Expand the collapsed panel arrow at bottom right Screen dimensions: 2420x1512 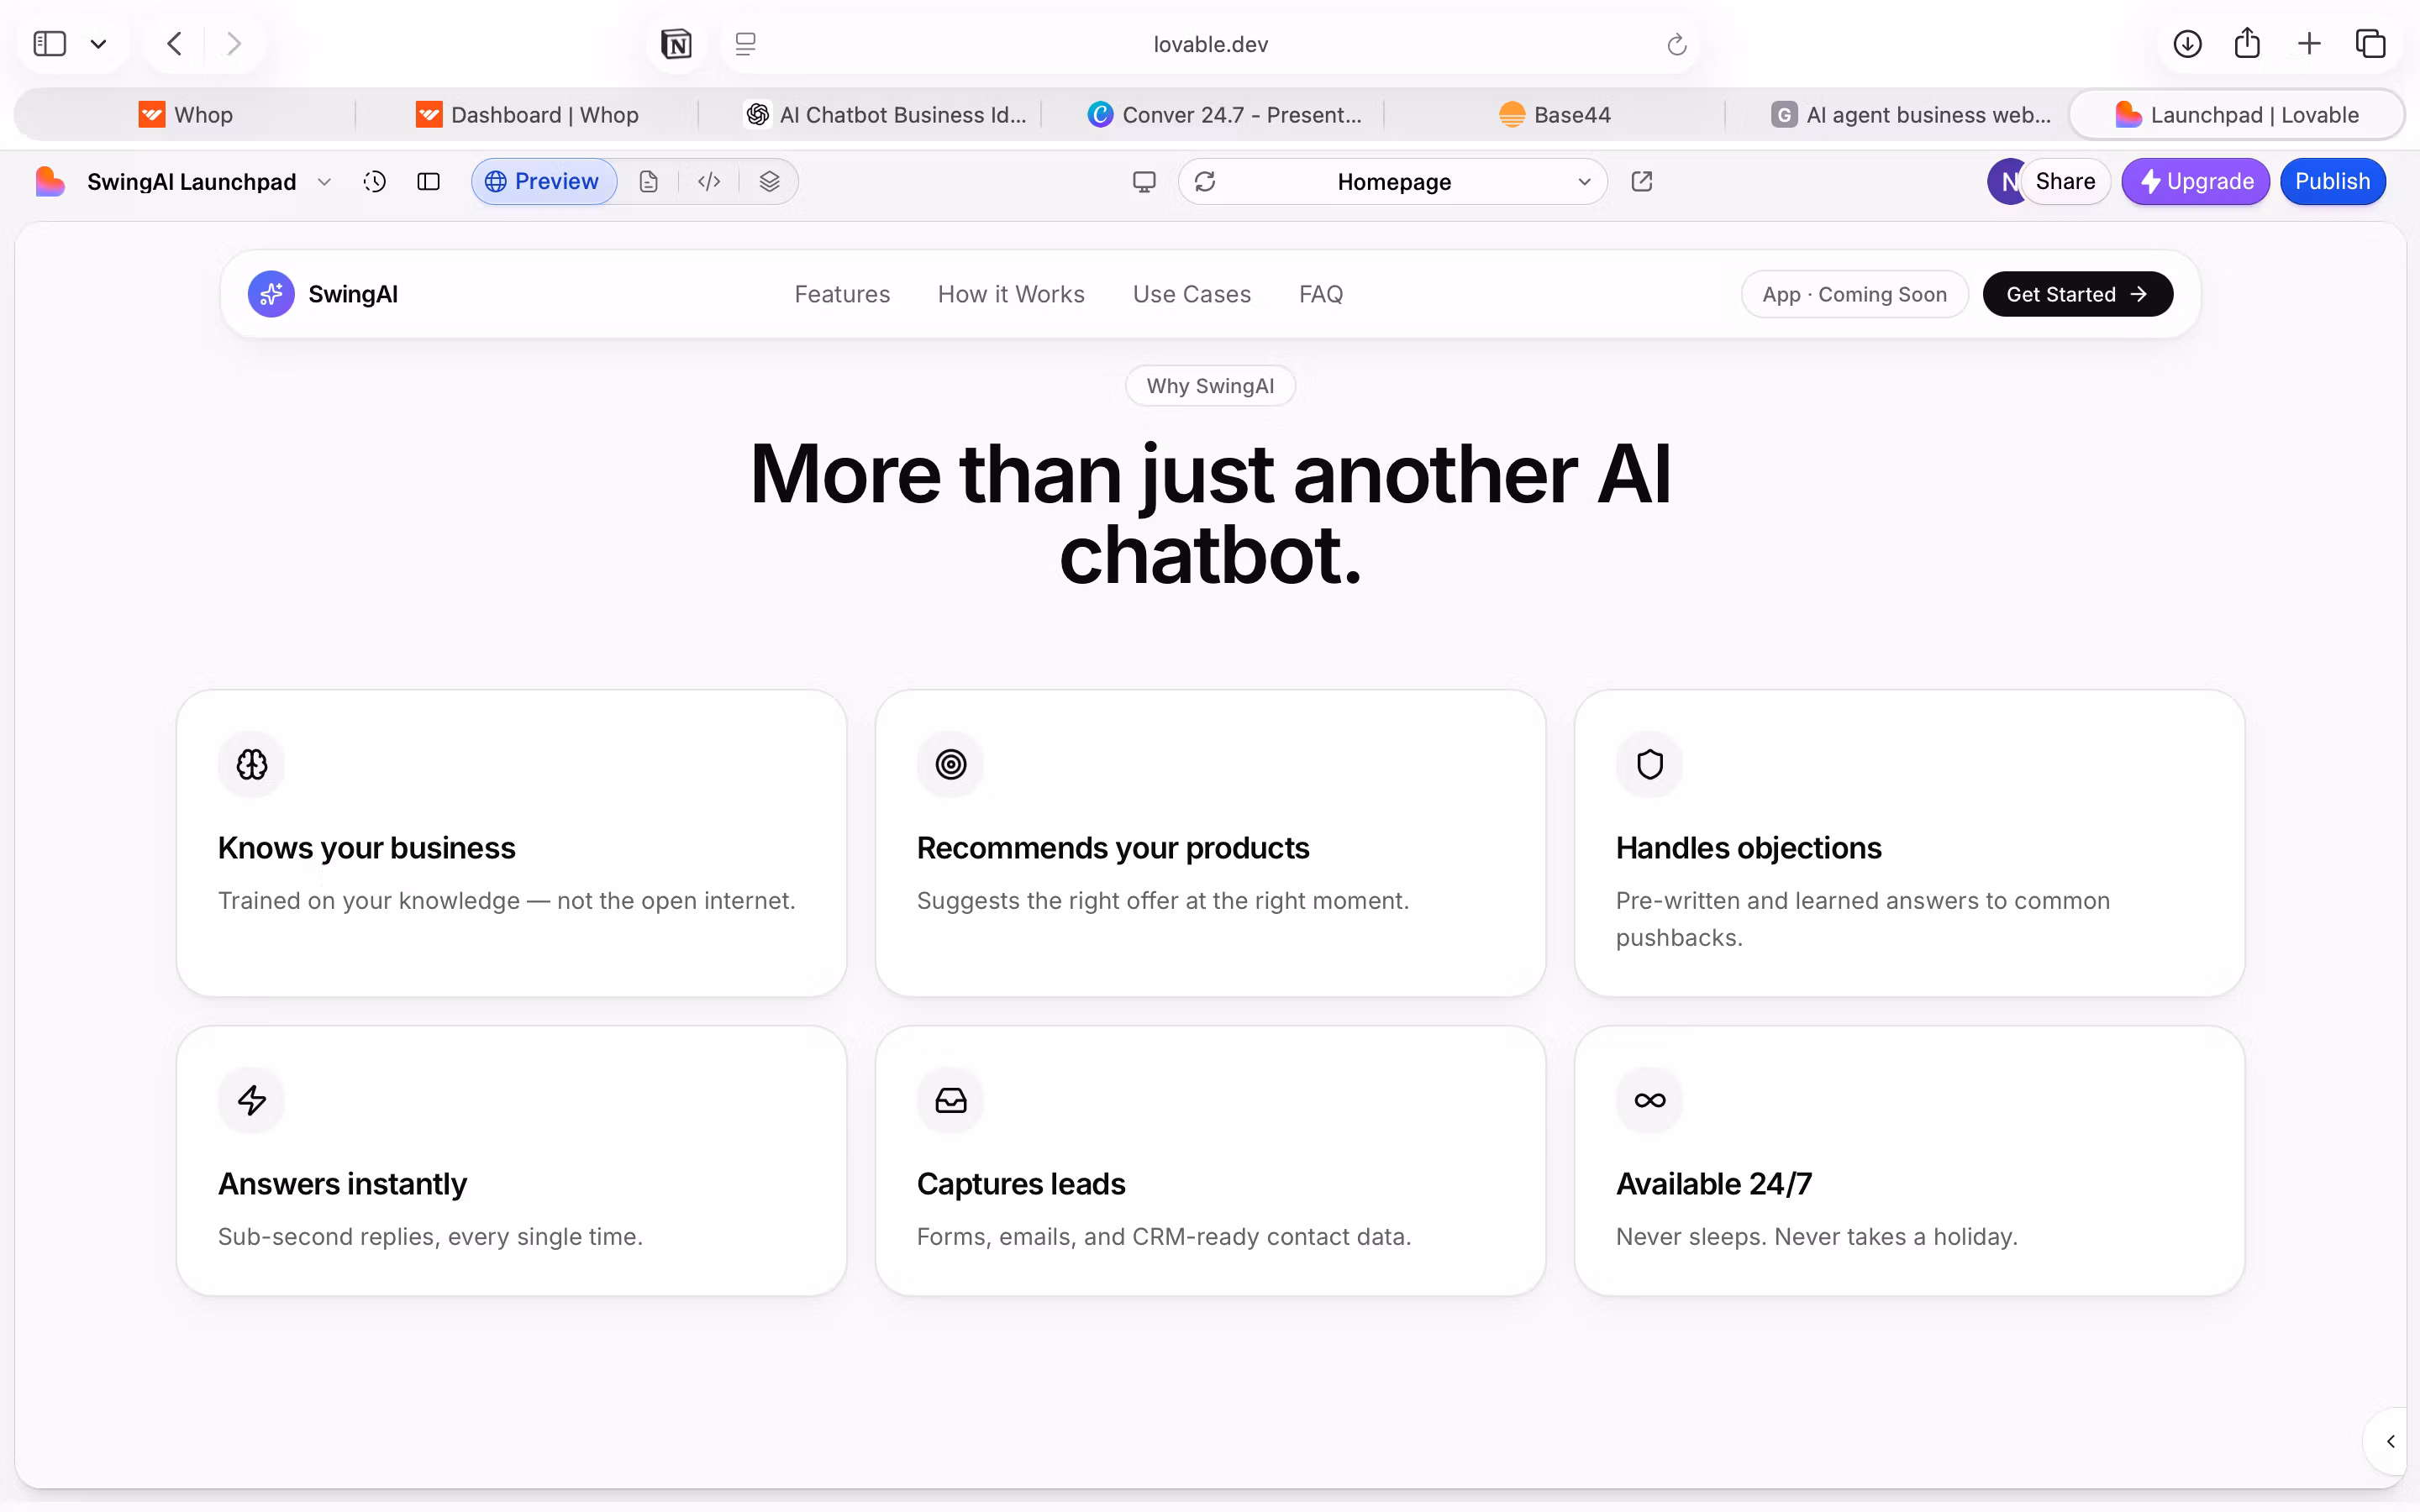[x=2390, y=1441]
